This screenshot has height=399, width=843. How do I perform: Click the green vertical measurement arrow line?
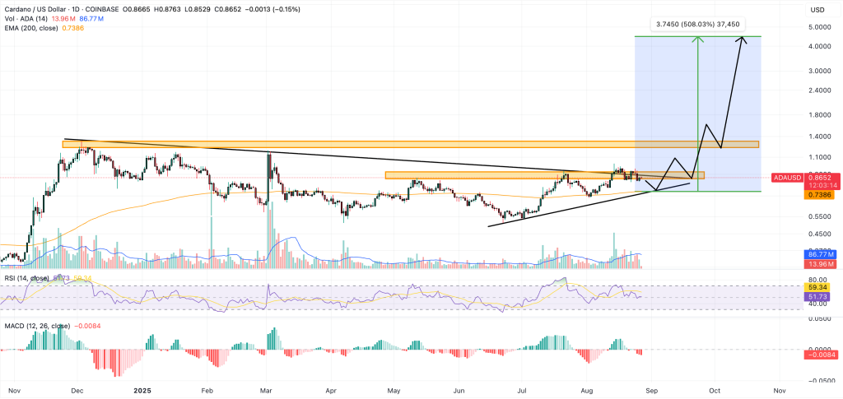click(x=698, y=115)
